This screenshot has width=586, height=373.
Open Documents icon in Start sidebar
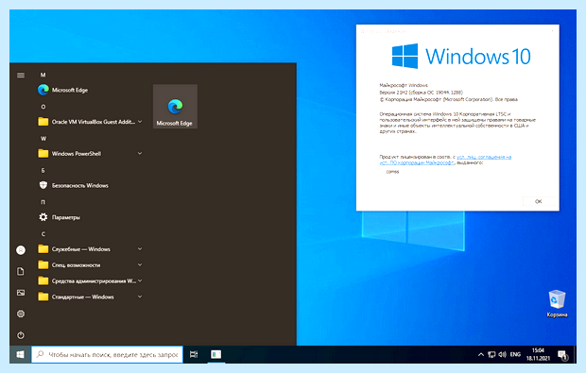(x=21, y=271)
